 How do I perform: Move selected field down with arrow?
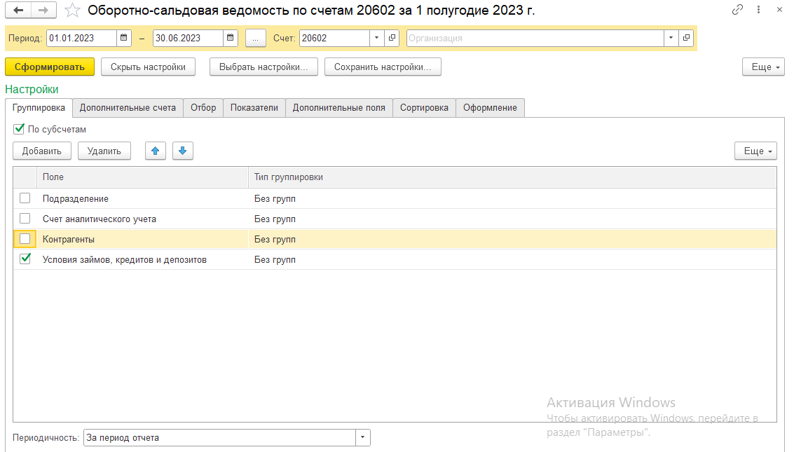[182, 151]
